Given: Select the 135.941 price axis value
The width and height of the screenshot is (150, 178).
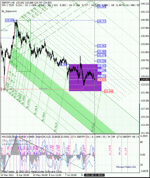Looking at the screenshot, I should (145, 36).
